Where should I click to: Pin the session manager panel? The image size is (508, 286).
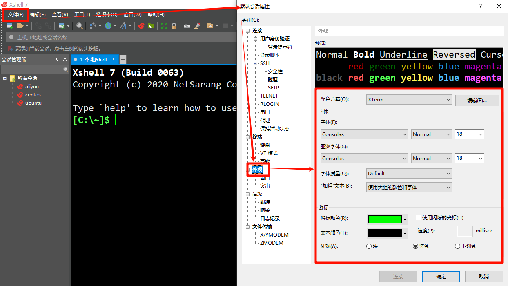click(58, 60)
